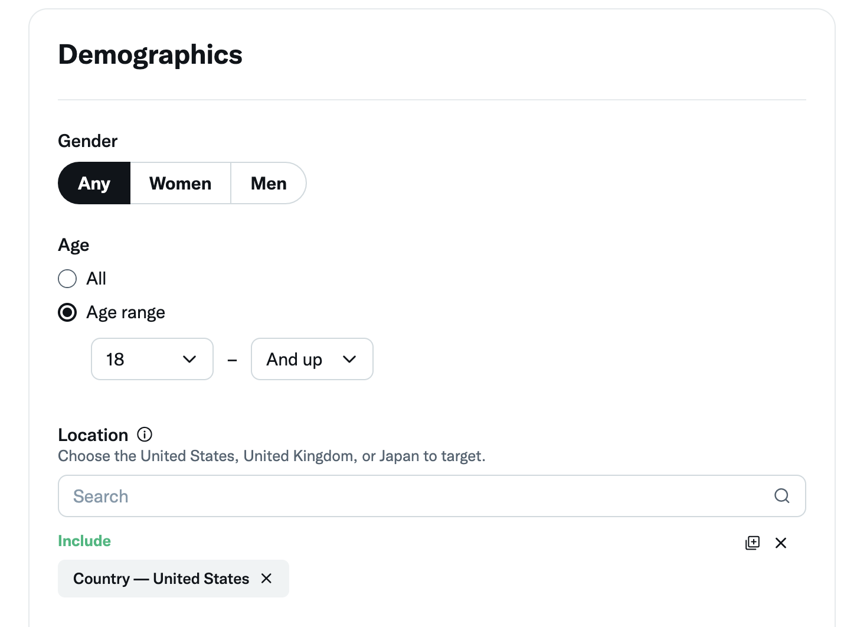Select Women as the gender
Viewport: 857px width, 627px height.
(x=180, y=184)
